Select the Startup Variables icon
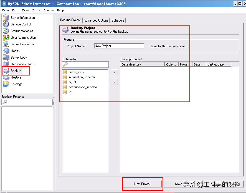 pos(6,31)
